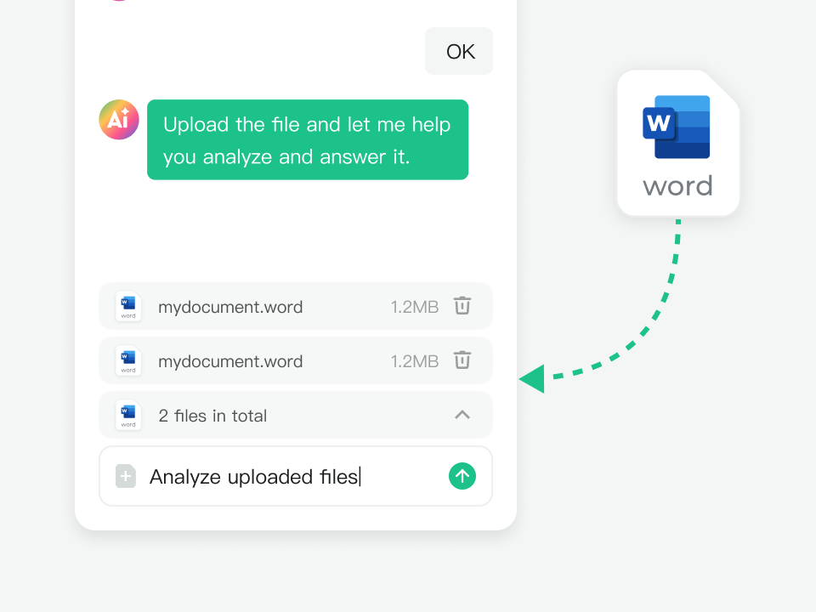
Task: Click the 1.2MB size of second file
Action: click(415, 361)
